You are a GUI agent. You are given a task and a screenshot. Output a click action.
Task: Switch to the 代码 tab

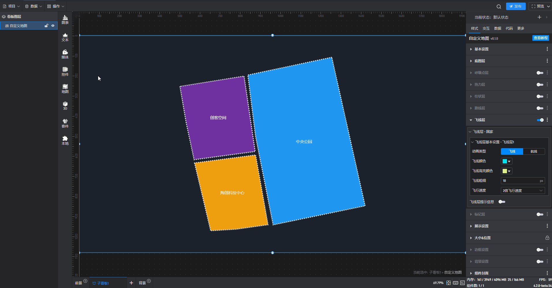point(509,28)
